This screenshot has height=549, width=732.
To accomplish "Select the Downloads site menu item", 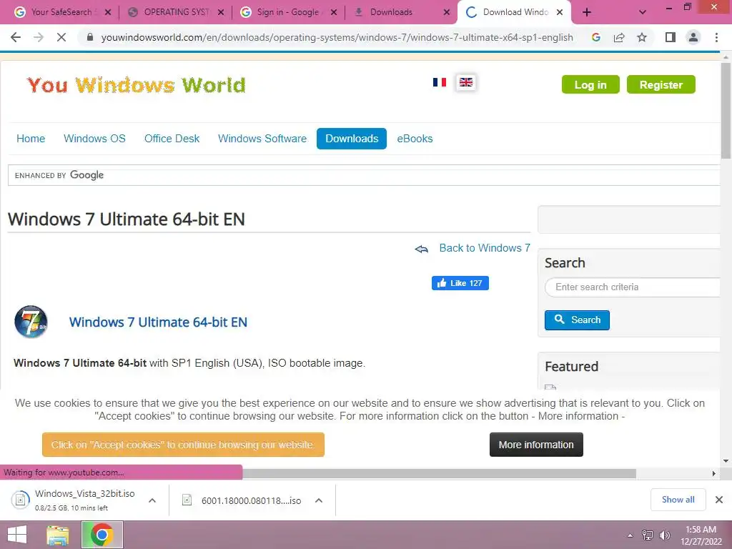I will coord(352,139).
